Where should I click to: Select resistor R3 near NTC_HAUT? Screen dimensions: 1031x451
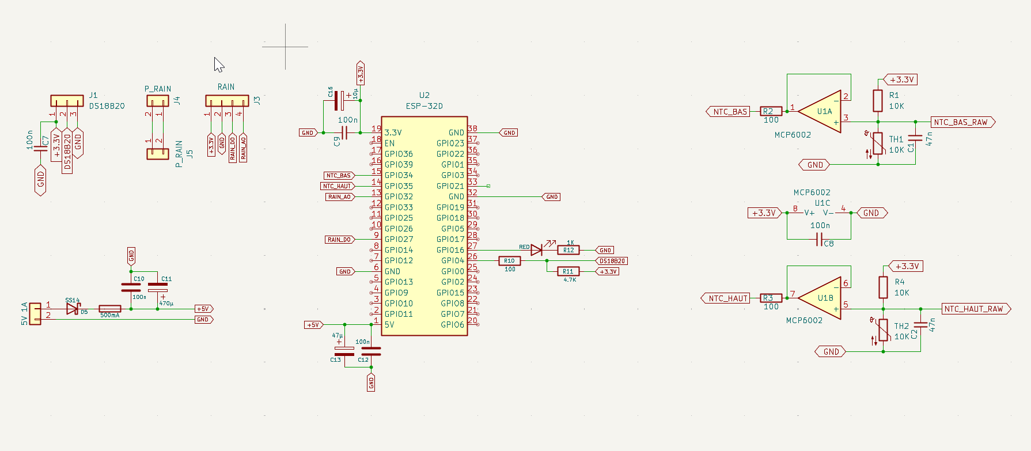click(x=771, y=298)
